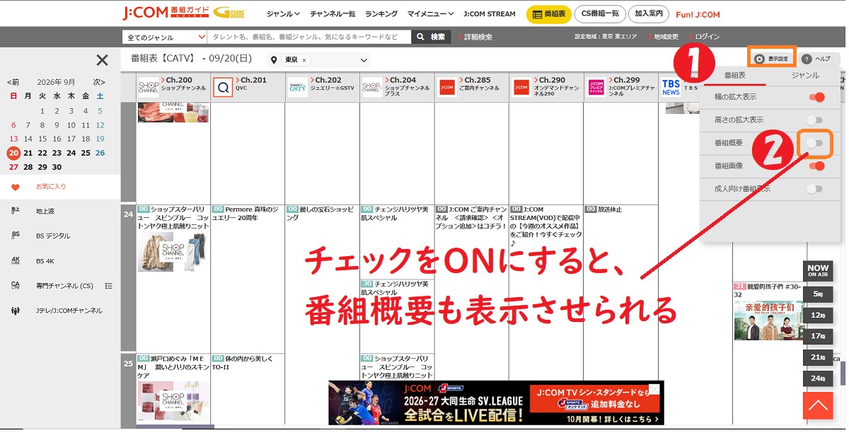Click the scroll-to-top arrow button
This screenshot has height=433, width=849.
pos(818,405)
